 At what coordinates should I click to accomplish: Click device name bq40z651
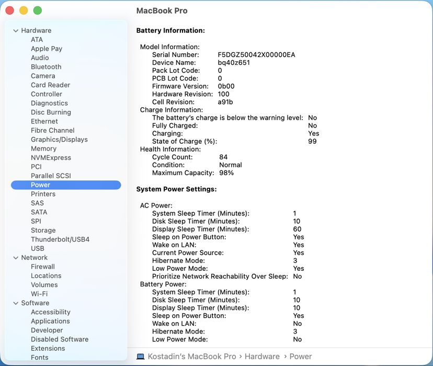[x=234, y=63]
